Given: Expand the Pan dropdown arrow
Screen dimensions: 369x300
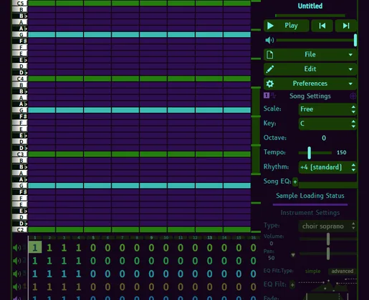Looking at the screenshot, I should pos(293,255).
